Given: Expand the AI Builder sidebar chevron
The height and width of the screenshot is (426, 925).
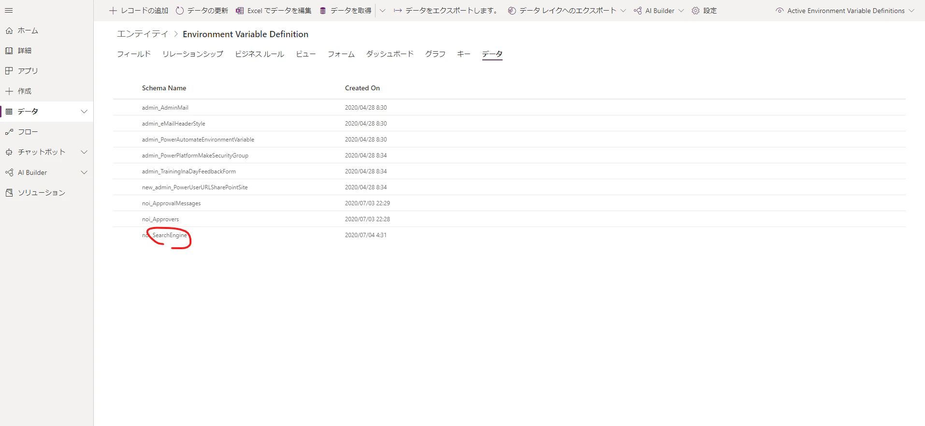Looking at the screenshot, I should pos(84,172).
